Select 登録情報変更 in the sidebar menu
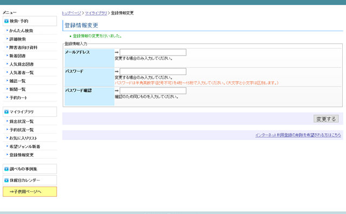The width and height of the screenshot is (346, 214). pos(22,155)
